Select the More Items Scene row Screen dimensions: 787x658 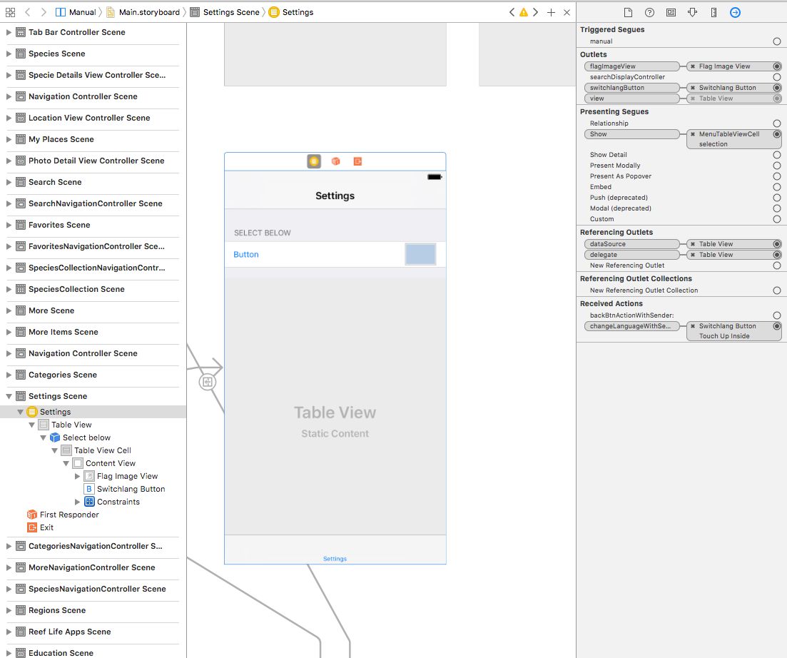93,332
